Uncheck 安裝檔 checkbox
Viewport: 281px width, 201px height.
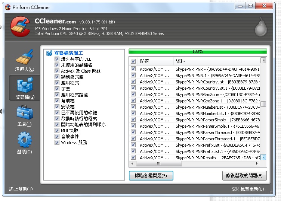click(57, 106)
